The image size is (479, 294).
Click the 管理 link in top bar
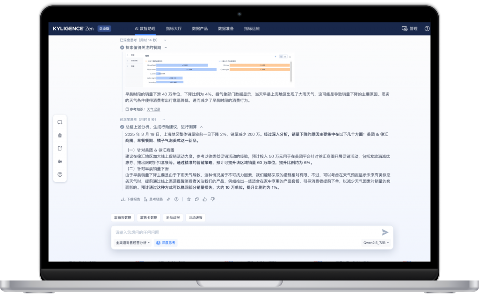pyautogui.click(x=414, y=29)
